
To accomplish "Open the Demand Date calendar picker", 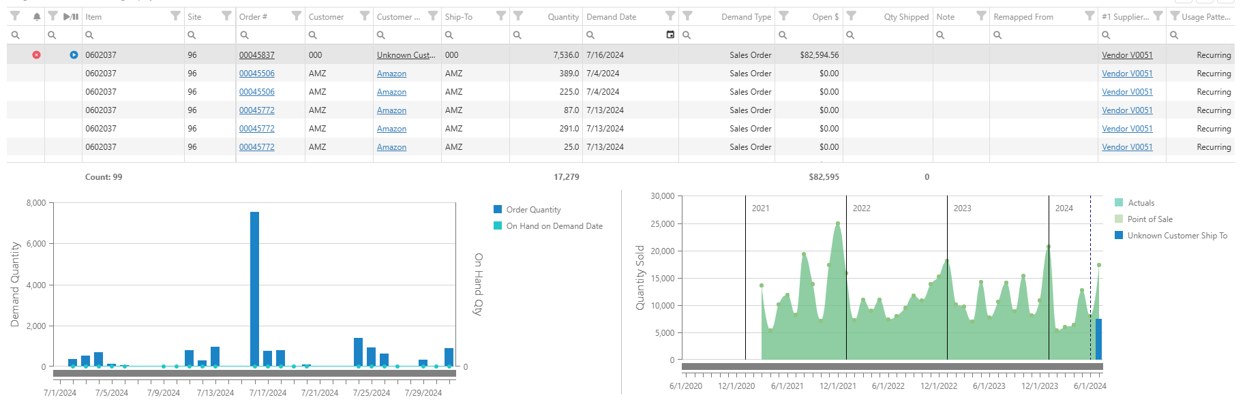I will (x=670, y=35).
